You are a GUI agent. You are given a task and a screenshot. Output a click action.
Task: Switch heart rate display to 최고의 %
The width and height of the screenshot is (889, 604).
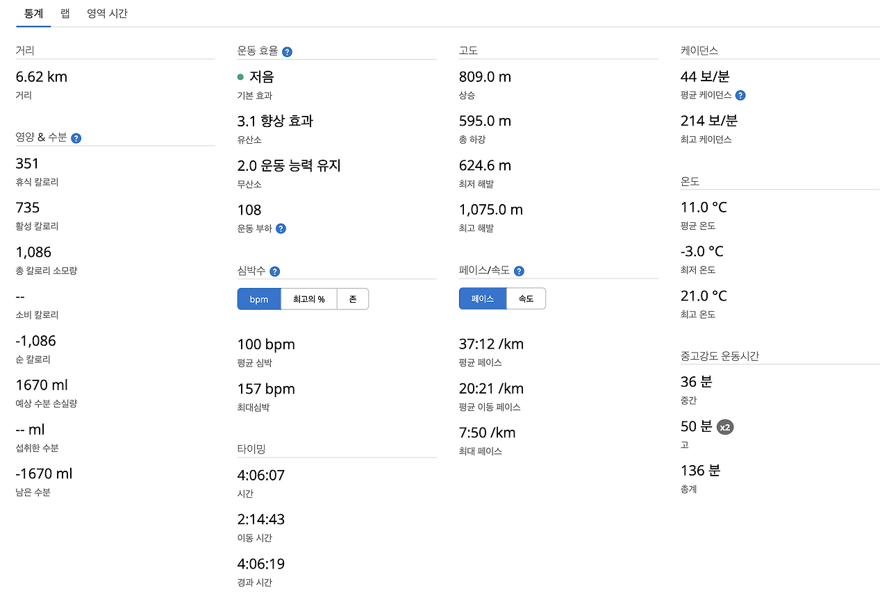coord(309,299)
